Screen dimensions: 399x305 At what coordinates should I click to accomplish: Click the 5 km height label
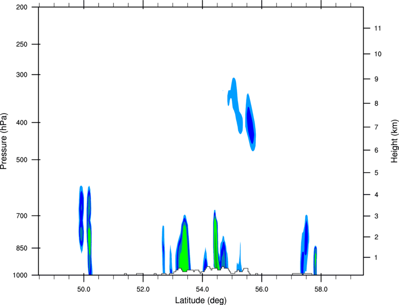pyautogui.click(x=376, y=173)
